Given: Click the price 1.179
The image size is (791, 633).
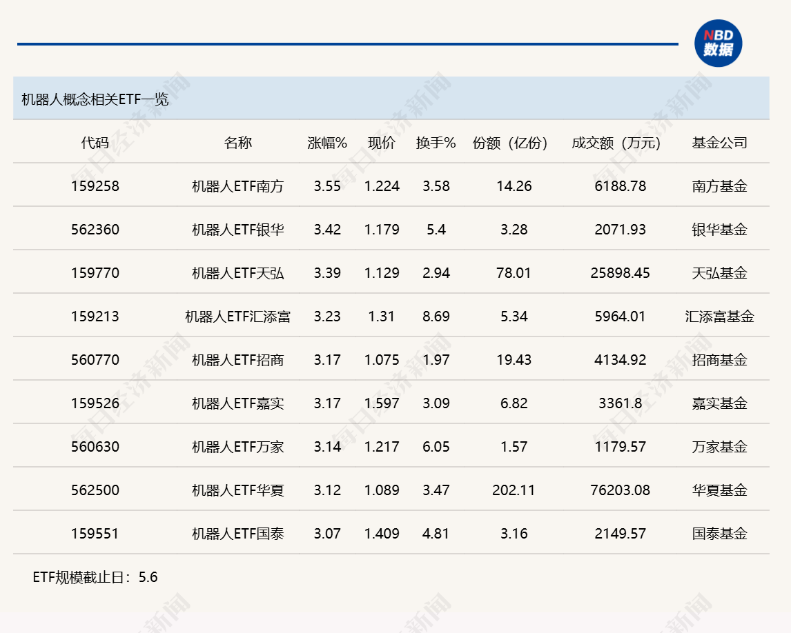Looking at the screenshot, I should tap(382, 230).
